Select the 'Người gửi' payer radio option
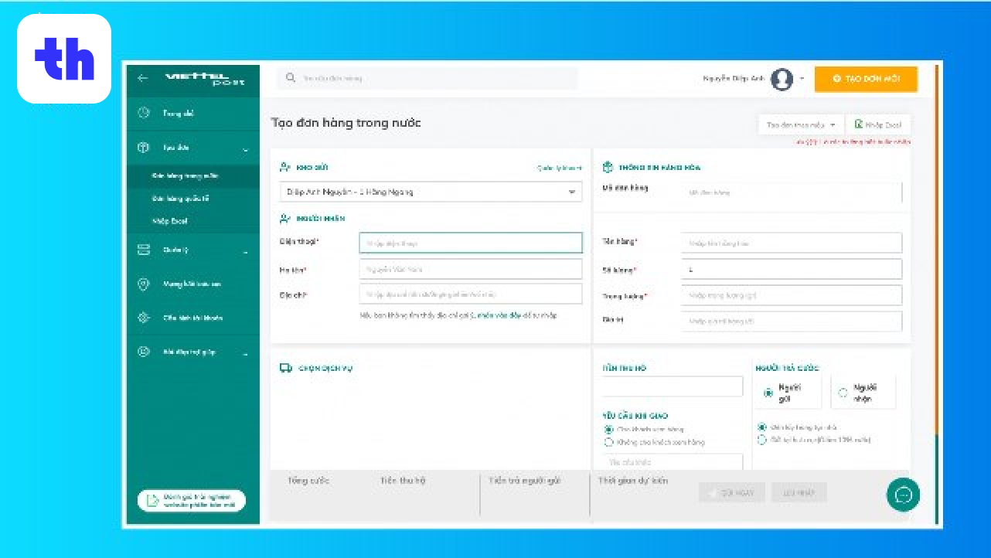 click(768, 393)
